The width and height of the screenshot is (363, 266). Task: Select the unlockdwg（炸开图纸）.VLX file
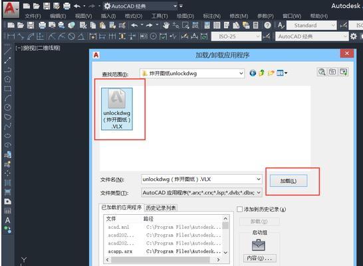[117, 109]
